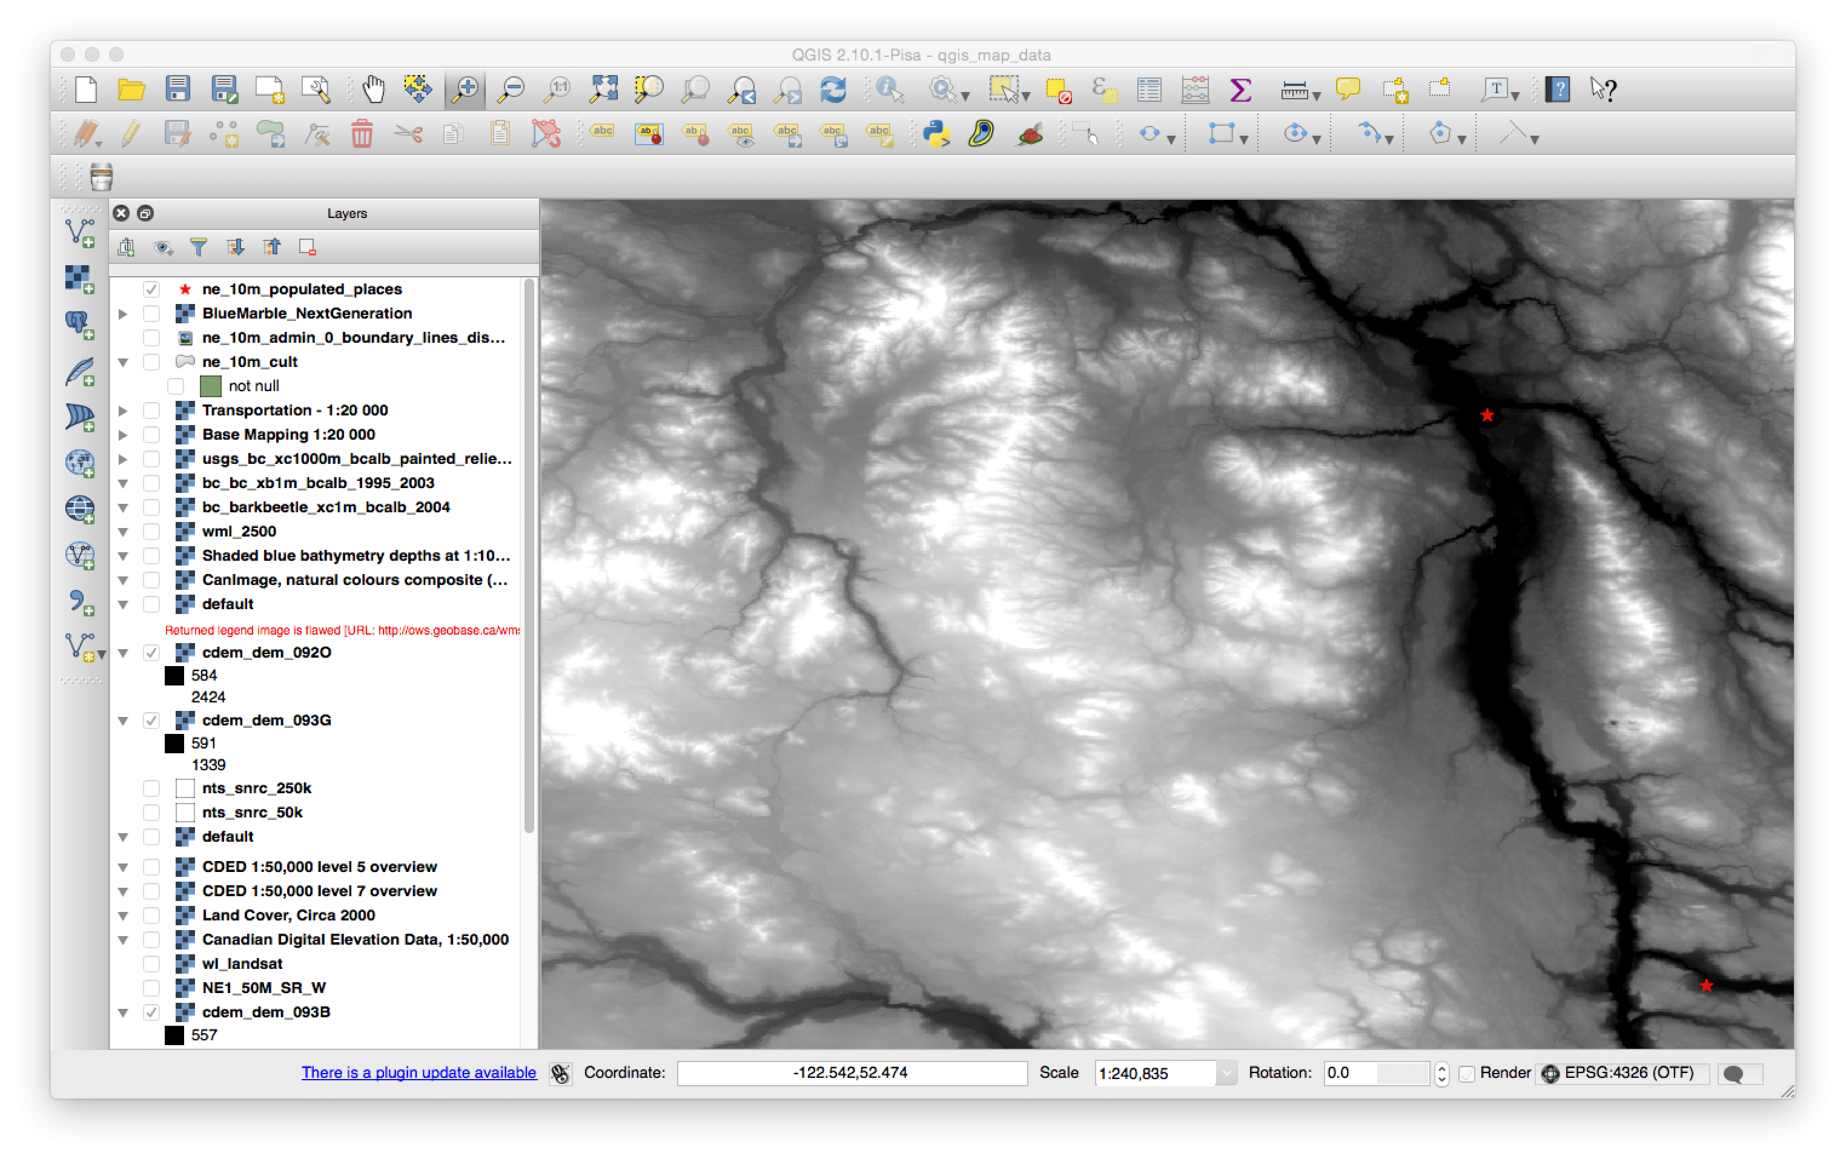The image size is (1846, 1159).
Task: Select the wml_2500 layer entry
Action: click(x=239, y=531)
